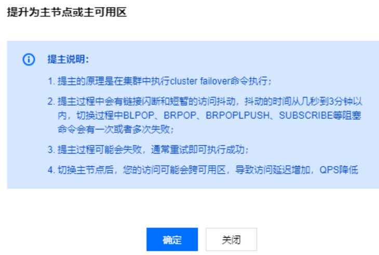
Task: Click the 导致访问延迟增加 phrase
Action: coord(273,170)
